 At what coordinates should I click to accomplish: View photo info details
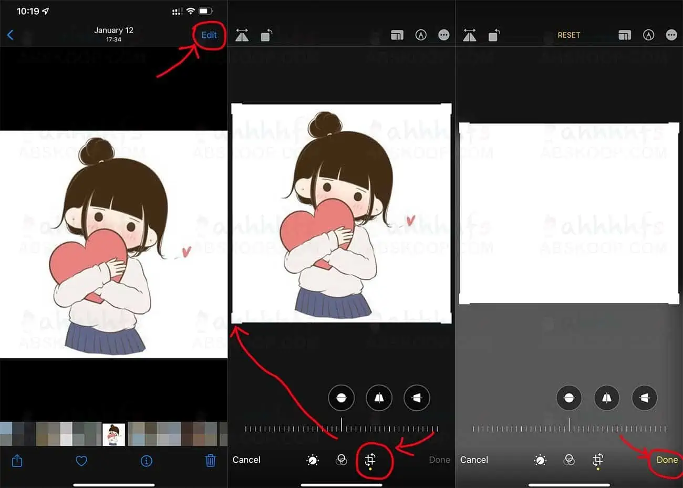tap(146, 461)
